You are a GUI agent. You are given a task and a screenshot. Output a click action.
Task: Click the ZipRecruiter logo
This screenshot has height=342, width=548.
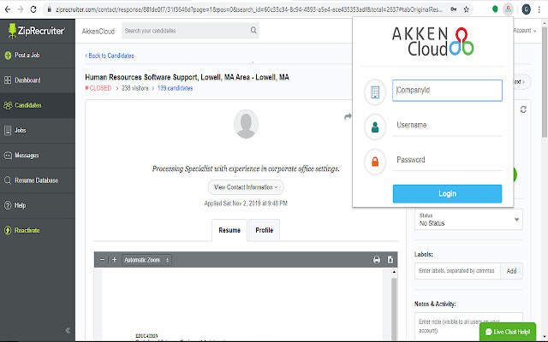pos(36,31)
